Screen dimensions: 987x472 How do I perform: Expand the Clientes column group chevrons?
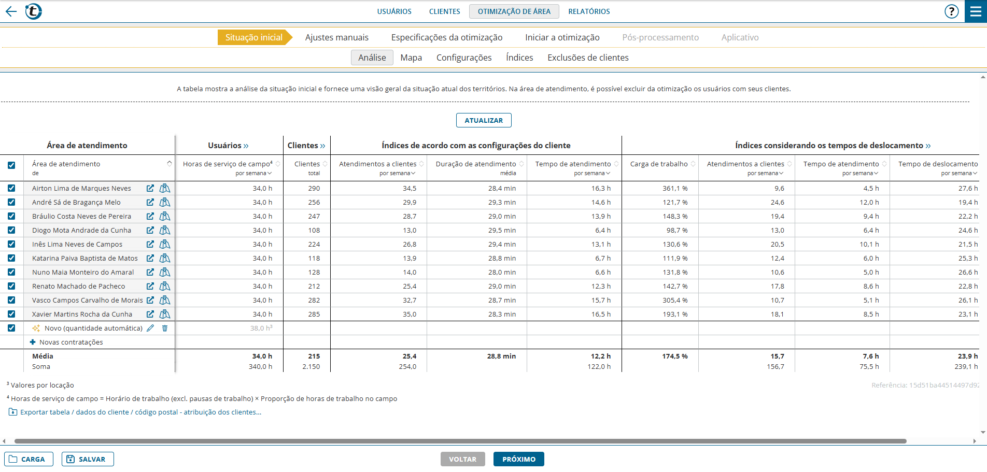click(322, 146)
